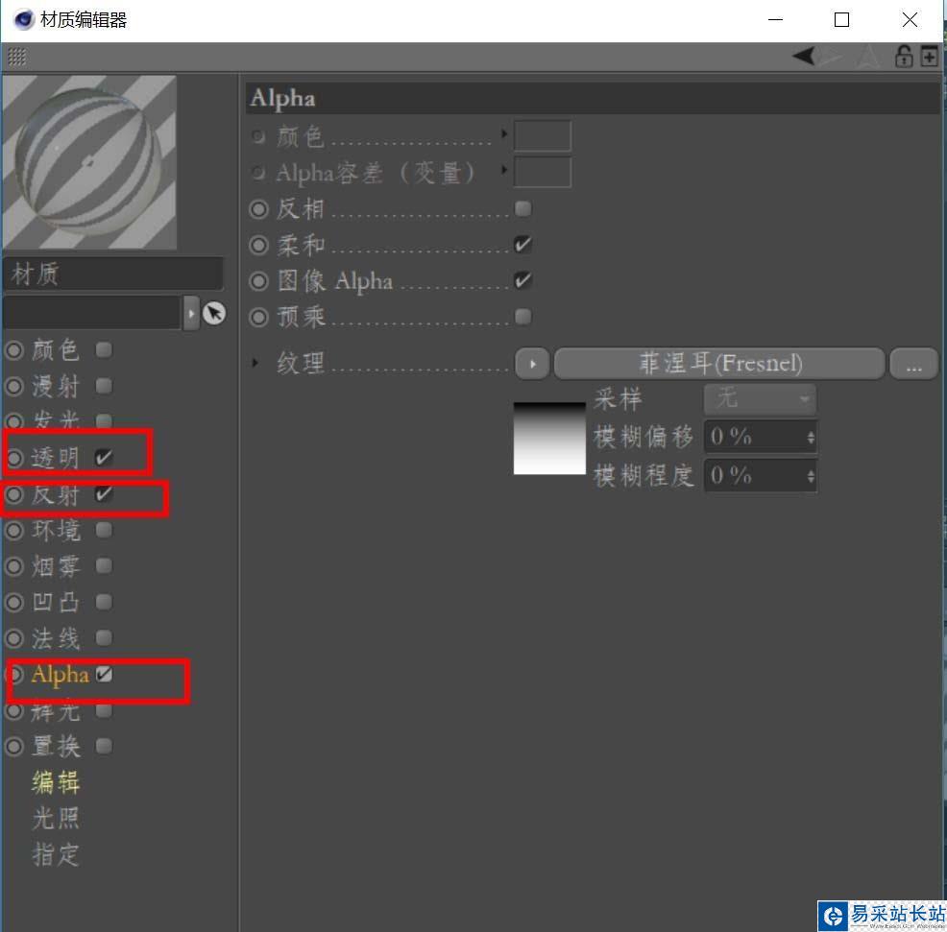Click the 菲涅耳(Fresnel) texture button
This screenshot has width=947, height=932.
[719, 364]
